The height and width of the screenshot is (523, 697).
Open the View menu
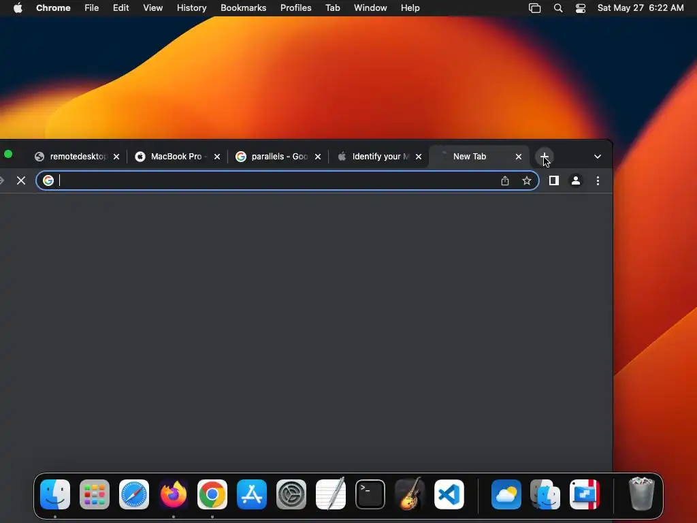tap(153, 8)
